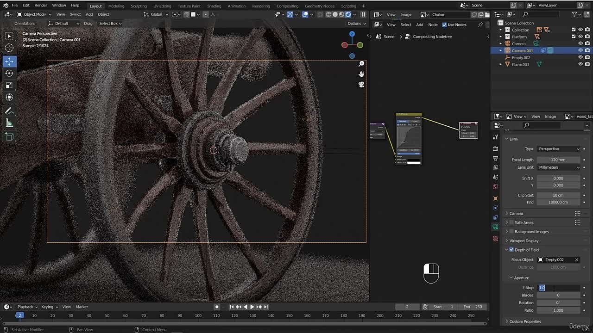
Task: Select the Select Box tool icon
Action: point(9,36)
